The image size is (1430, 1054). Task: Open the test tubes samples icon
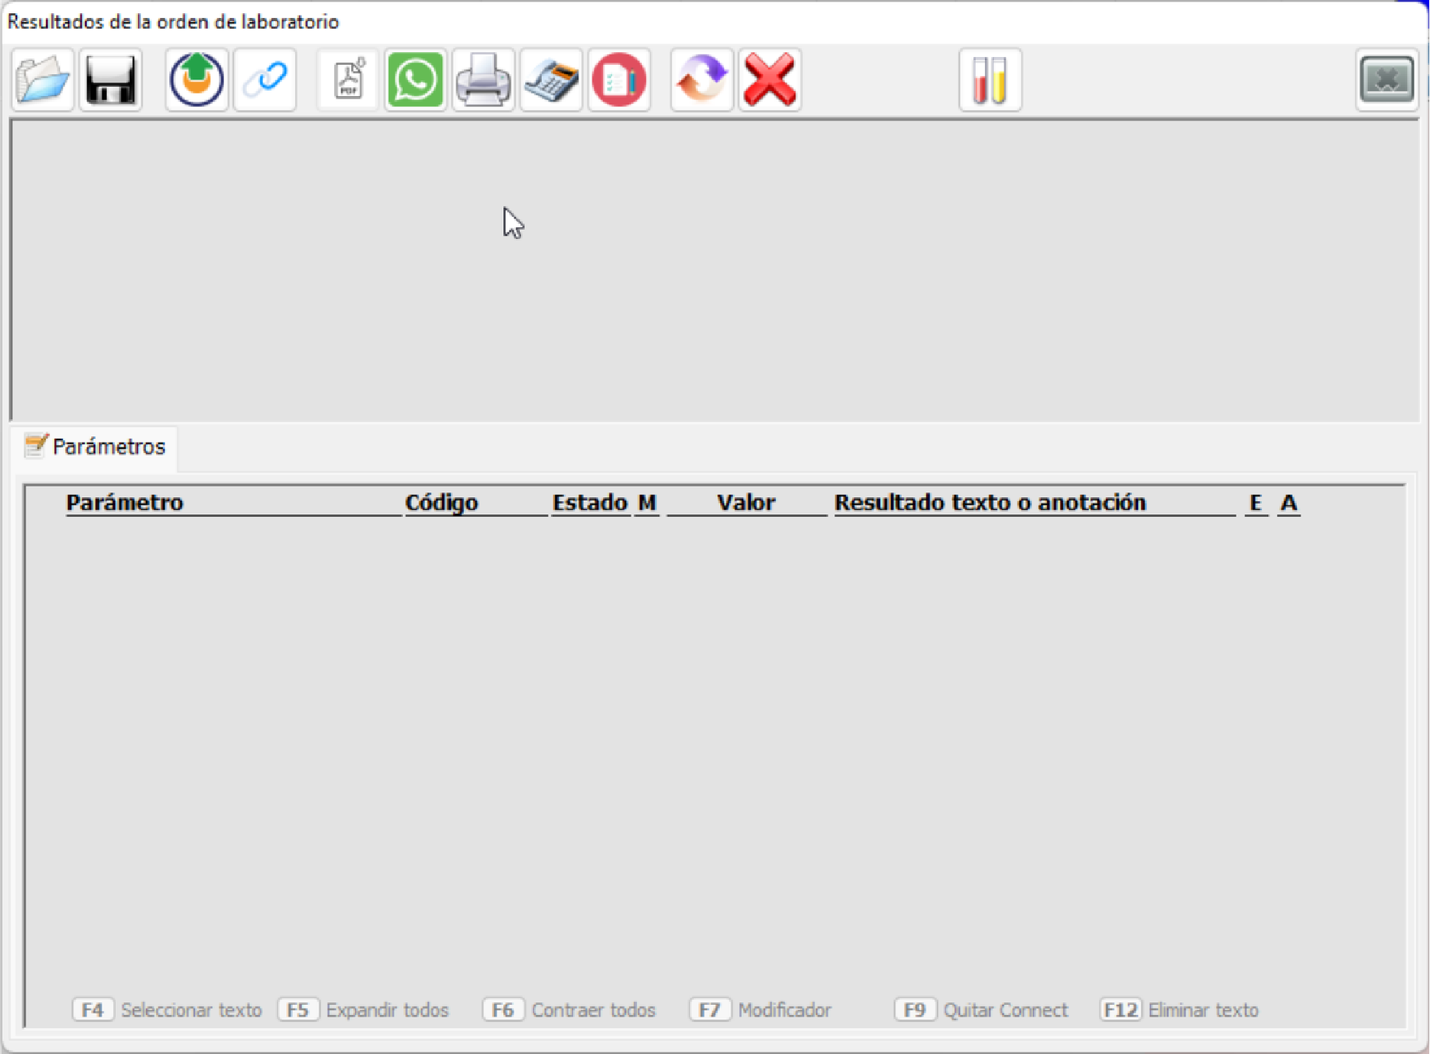(x=990, y=80)
